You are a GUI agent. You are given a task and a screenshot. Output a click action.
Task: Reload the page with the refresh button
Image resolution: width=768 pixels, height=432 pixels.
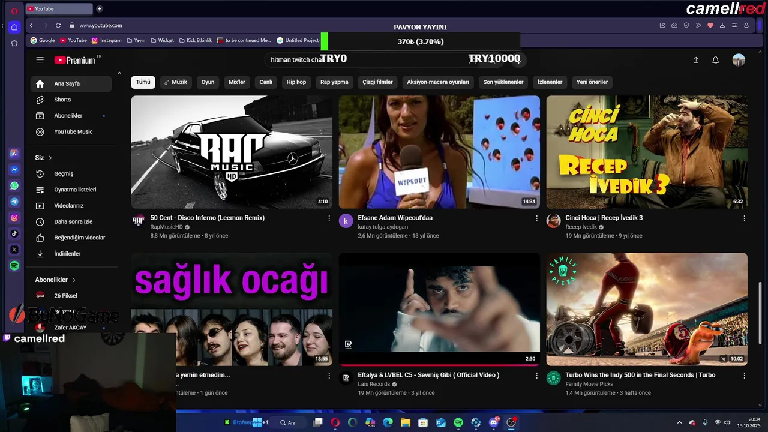pyautogui.click(x=58, y=25)
